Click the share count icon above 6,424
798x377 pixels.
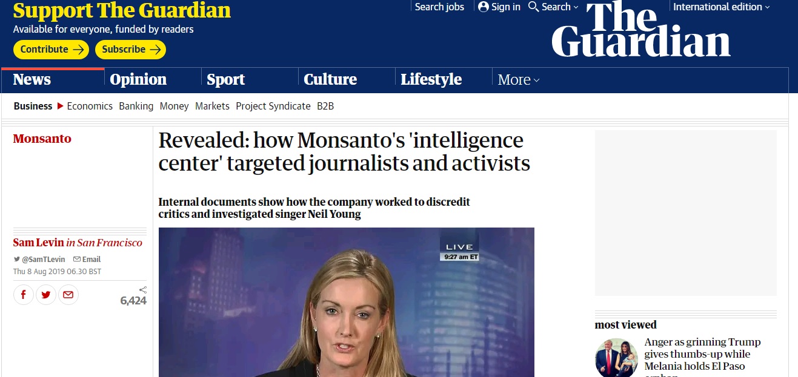pyautogui.click(x=143, y=290)
